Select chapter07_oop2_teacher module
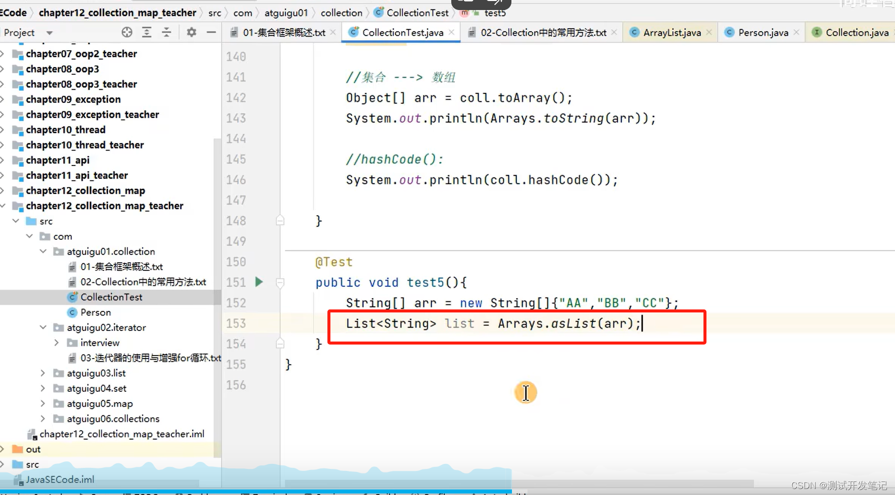 point(81,54)
